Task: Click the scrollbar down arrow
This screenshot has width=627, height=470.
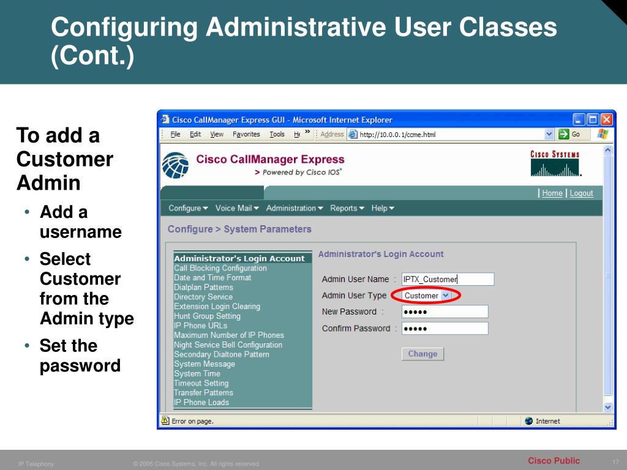Action: tap(608, 407)
